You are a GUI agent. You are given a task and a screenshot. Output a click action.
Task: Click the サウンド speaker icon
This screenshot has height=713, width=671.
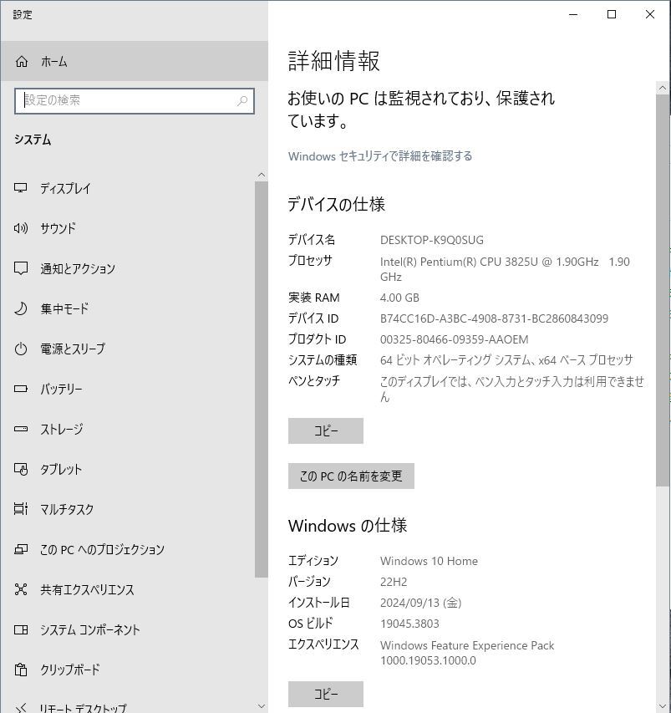(x=21, y=228)
